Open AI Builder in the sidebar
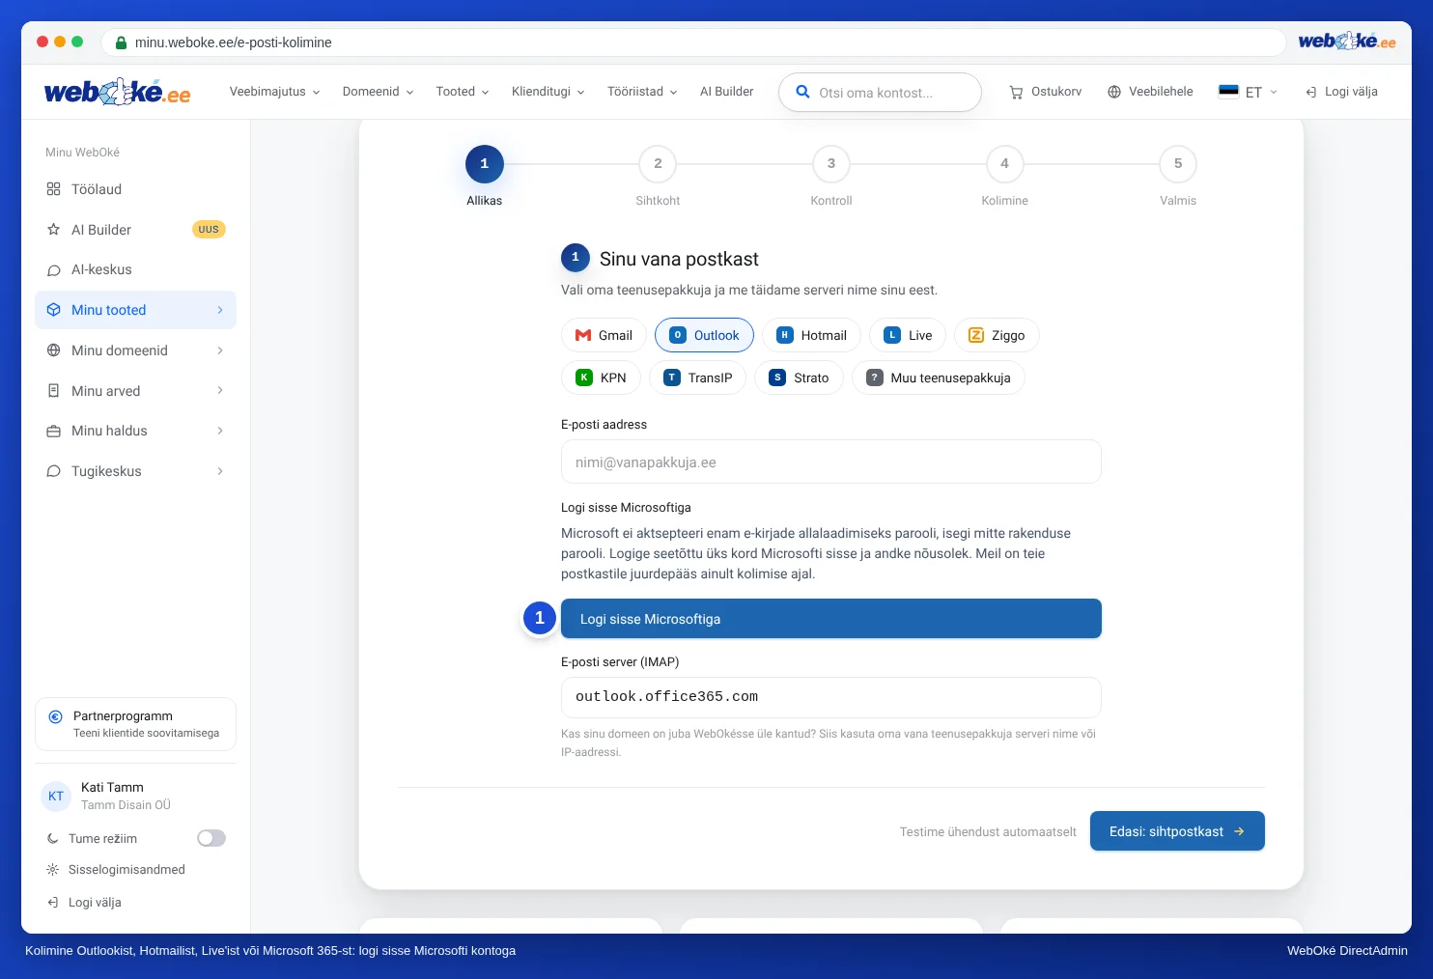The image size is (1433, 979). click(135, 230)
